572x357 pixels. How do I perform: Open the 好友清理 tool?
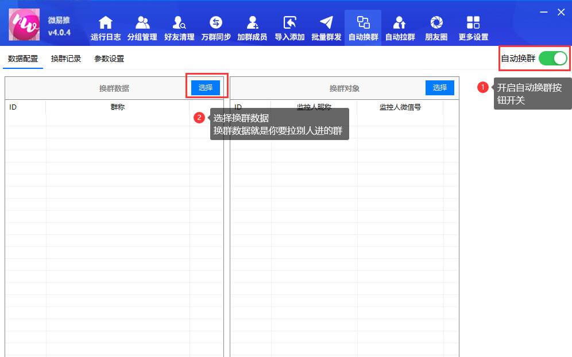tap(179, 26)
